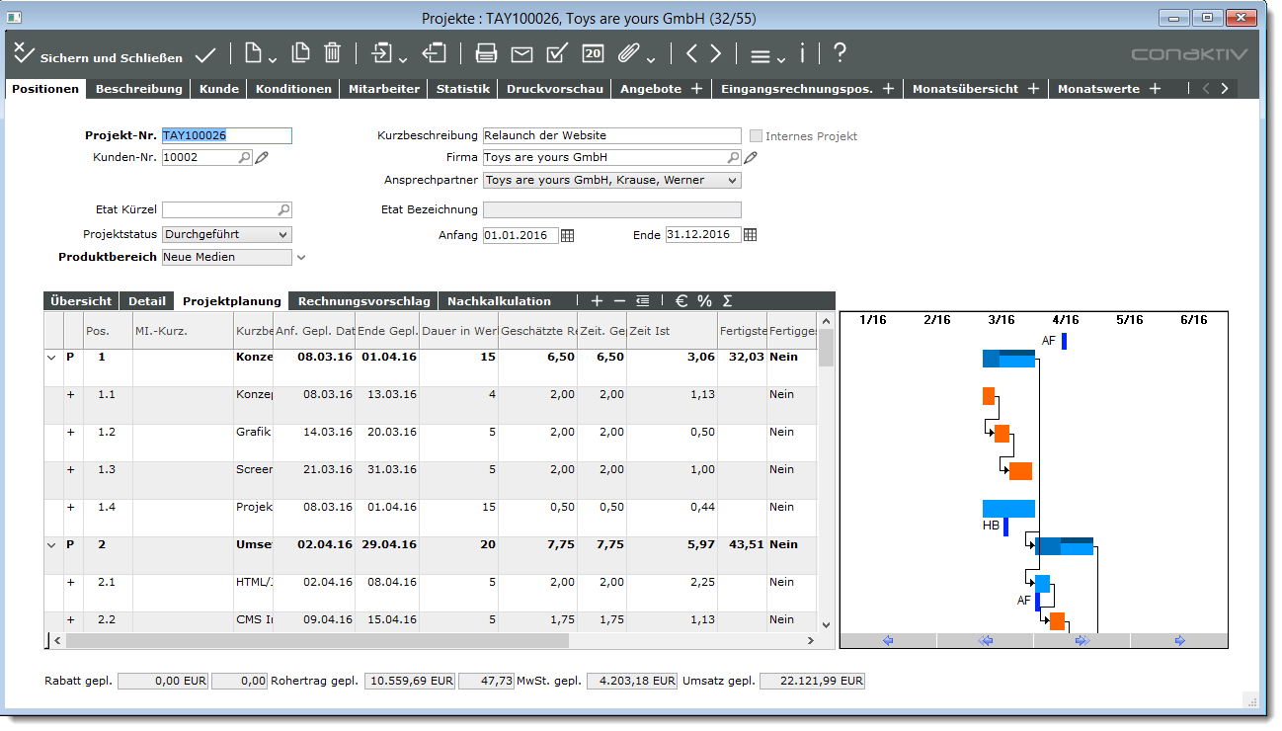Viewport: 1282px width, 731px height.
Task: Toggle the Internes Projekt checkbox
Action: 757,136
